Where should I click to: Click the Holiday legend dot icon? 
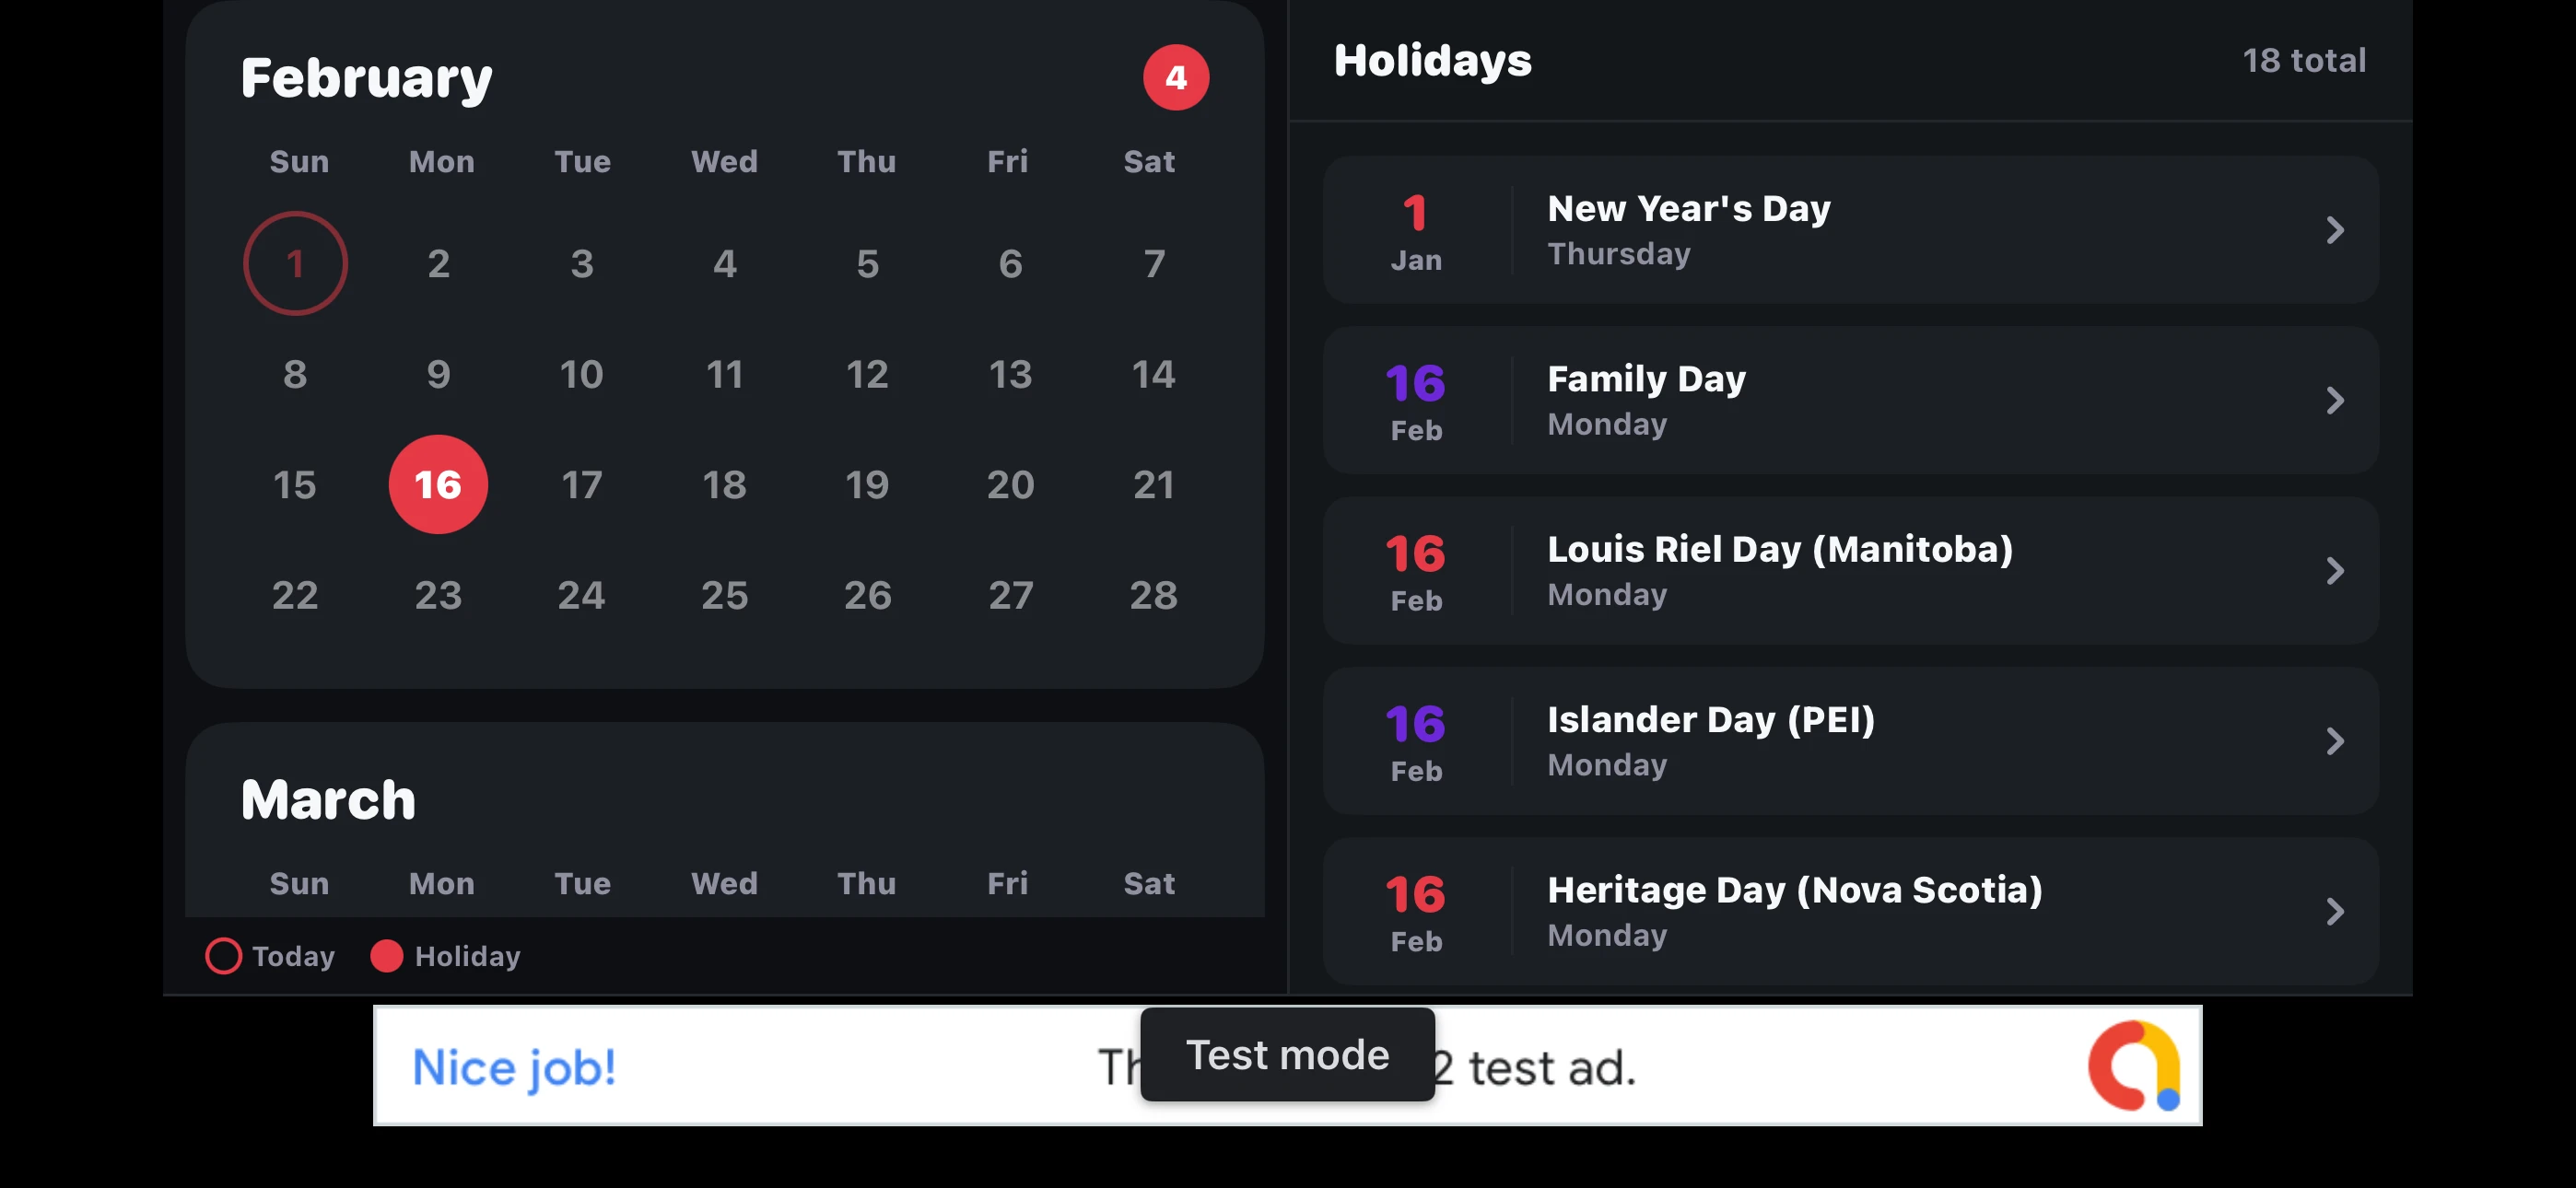[386, 956]
